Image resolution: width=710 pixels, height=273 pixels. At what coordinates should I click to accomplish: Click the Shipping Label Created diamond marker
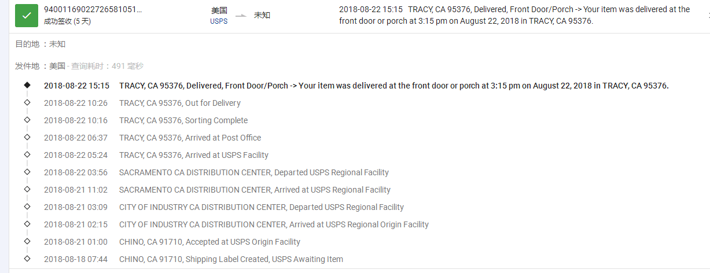click(27, 259)
